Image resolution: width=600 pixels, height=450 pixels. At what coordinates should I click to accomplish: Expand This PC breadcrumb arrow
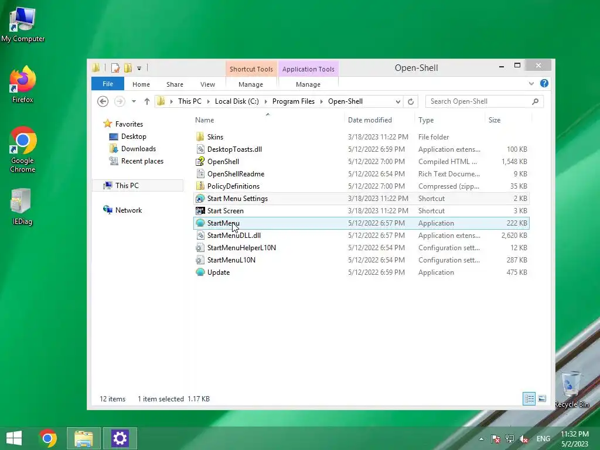tap(208, 101)
